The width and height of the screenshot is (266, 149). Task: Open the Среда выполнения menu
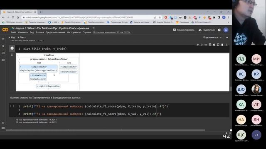tap(55, 32)
